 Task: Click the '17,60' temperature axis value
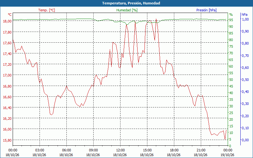point(7,43)
